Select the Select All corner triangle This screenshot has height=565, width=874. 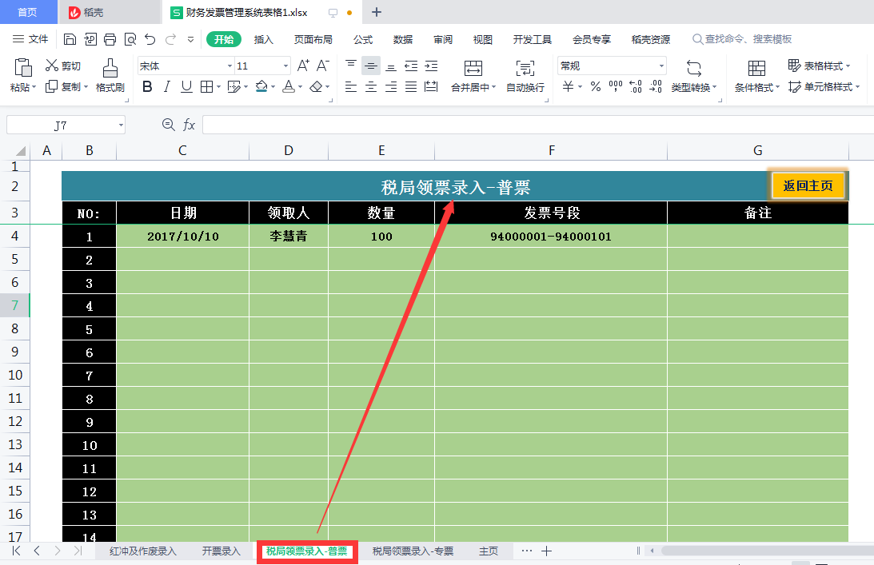(21, 151)
